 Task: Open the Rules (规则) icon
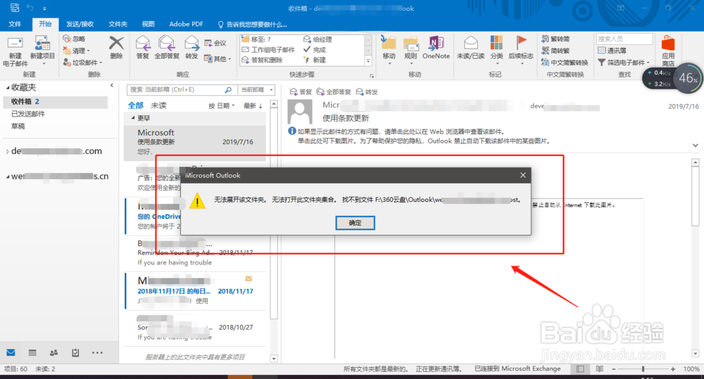click(x=411, y=44)
